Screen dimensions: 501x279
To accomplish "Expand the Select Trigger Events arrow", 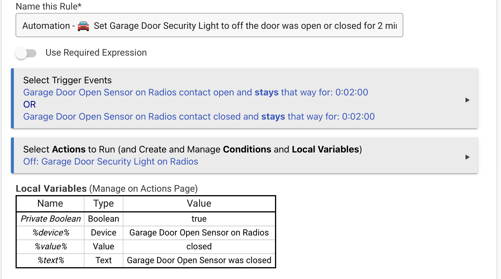I will point(467,100).
